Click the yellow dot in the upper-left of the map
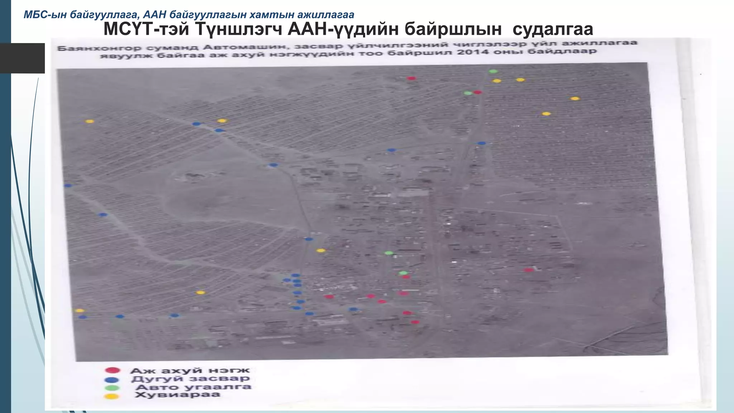The height and width of the screenshot is (413, 734). [90, 121]
